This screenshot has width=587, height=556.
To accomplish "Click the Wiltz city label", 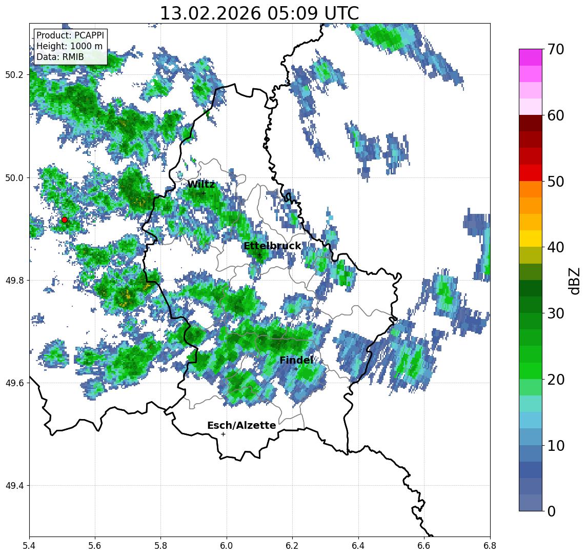I will pos(201,184).
